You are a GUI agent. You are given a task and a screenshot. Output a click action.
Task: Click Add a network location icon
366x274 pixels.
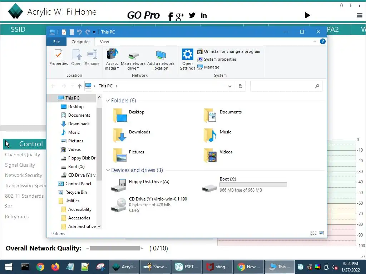[160, 60]
